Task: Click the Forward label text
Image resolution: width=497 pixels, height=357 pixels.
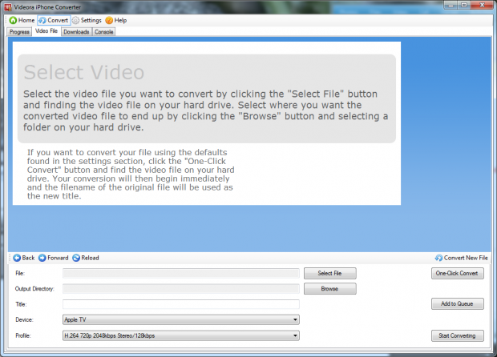Action: pyautogui.click(x=58, y=258)
